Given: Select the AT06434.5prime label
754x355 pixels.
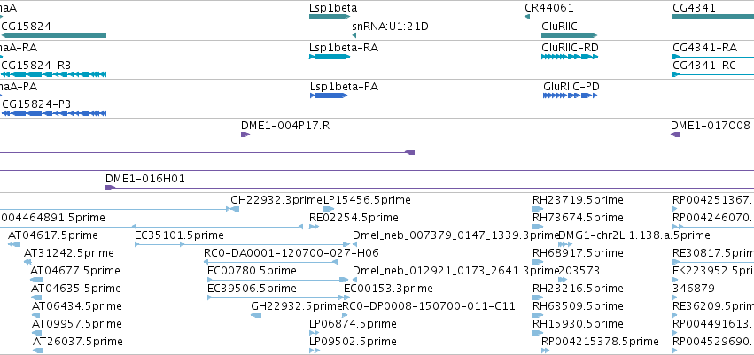Looking at the screenshot, I should pos(77,306).
